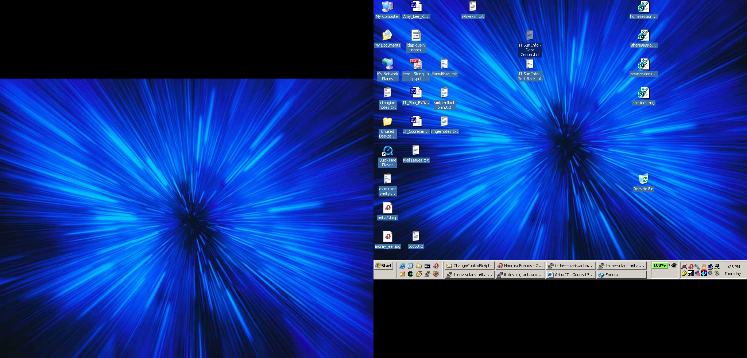This screenshot has width=747, height=358.
Task: Select ariba2.bmp image file
Action: tap(387, 211)
